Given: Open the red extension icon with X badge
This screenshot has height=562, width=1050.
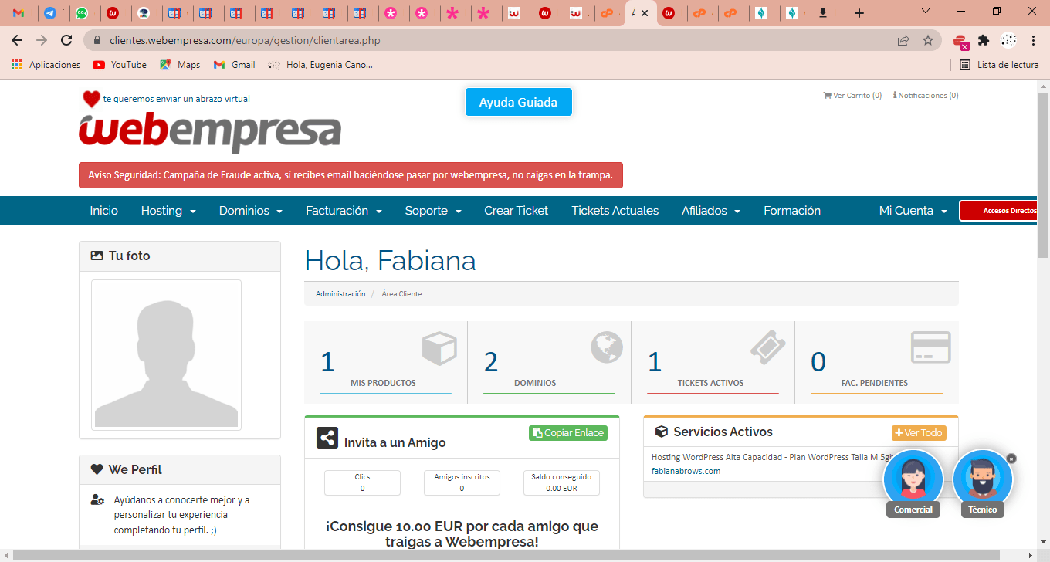Looking at the screenshot, I should tap(960, 41).
